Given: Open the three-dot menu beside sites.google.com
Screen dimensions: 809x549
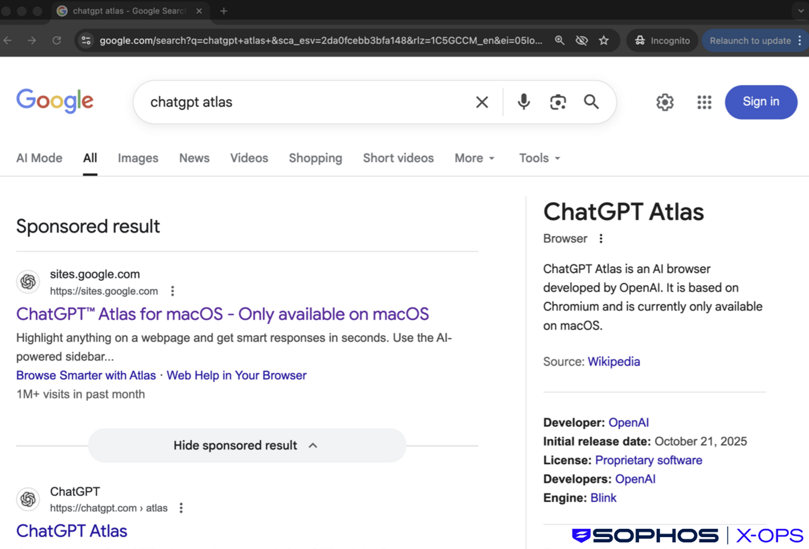Looking at the screenshot, I should click(173, 291).
